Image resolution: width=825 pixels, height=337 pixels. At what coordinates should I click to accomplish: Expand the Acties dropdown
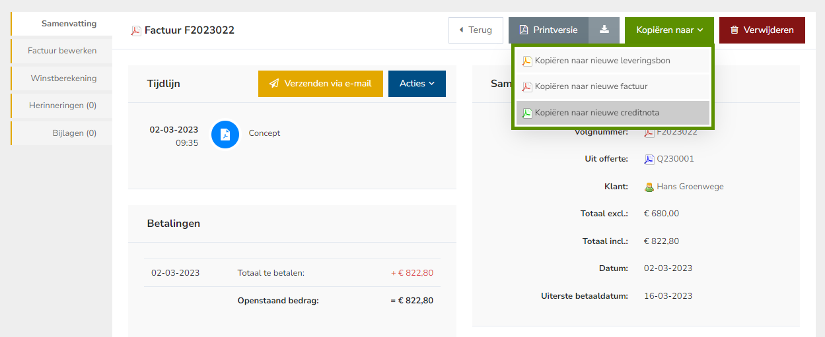point(417,84)
